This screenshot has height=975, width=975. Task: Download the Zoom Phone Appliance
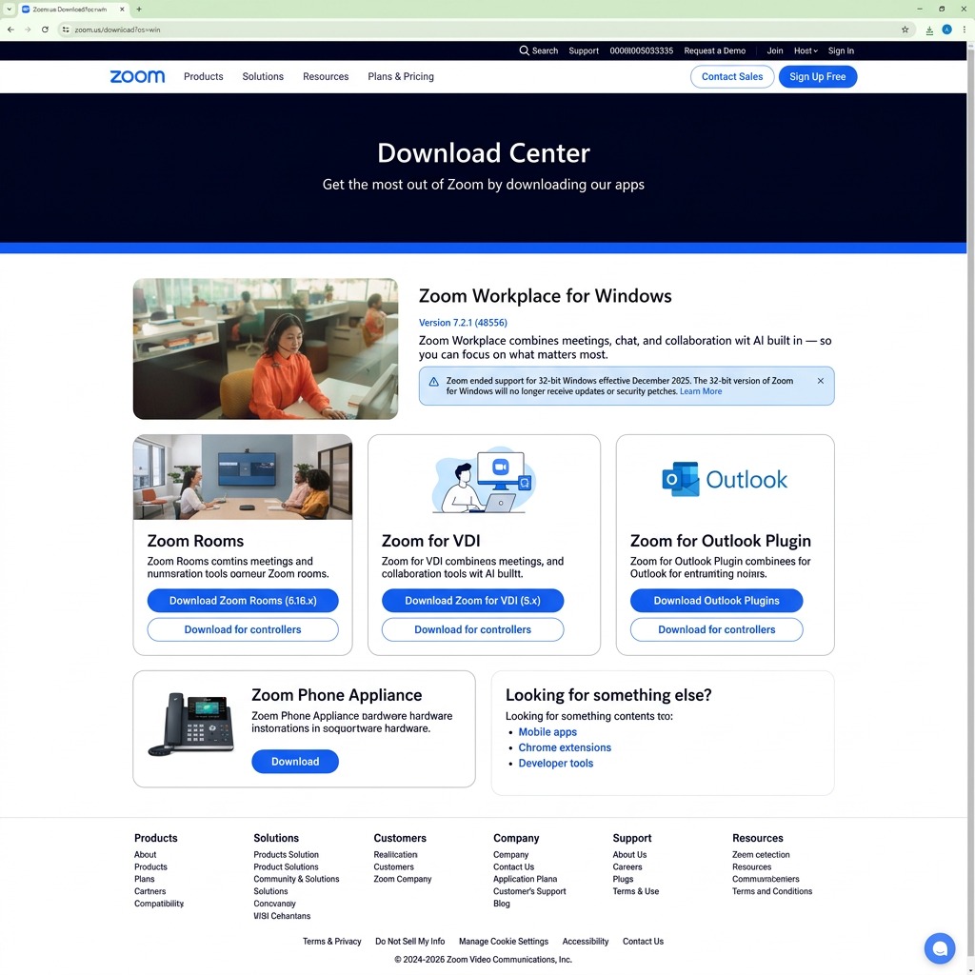point(295,762)
